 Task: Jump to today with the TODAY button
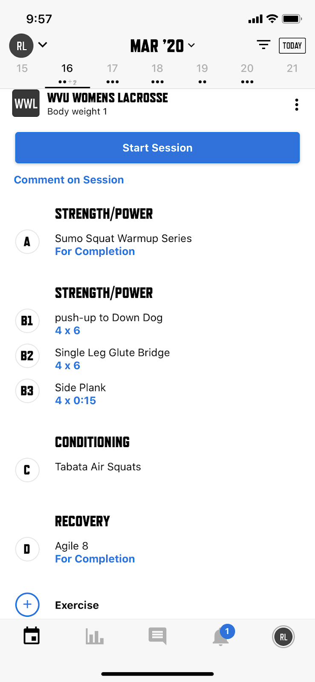pos(292,46)
